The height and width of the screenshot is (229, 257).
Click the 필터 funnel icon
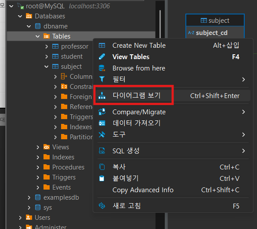click(x=102, y=79)
